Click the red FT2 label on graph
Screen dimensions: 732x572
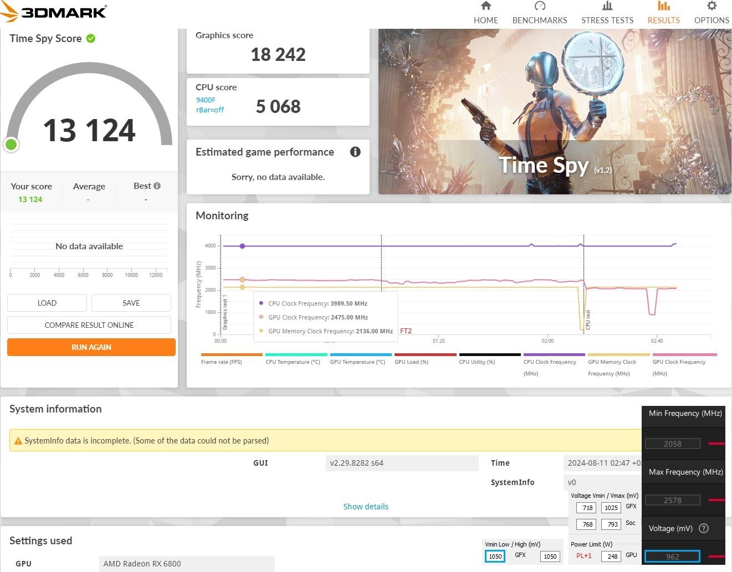pyautogui.click(x=406, y=331)
